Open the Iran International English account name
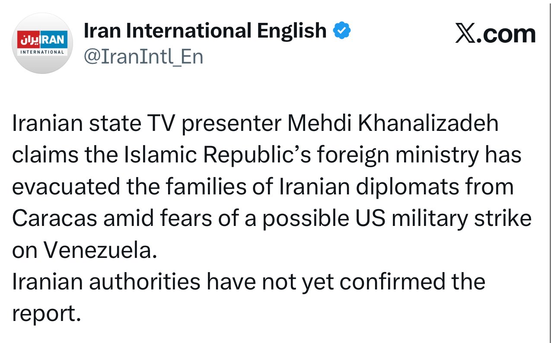The image size is (551, 343). click(204, 31)
